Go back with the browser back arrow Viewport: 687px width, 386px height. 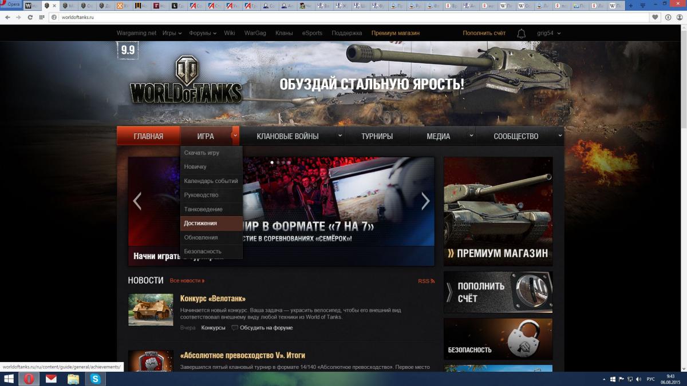[7, 18]
